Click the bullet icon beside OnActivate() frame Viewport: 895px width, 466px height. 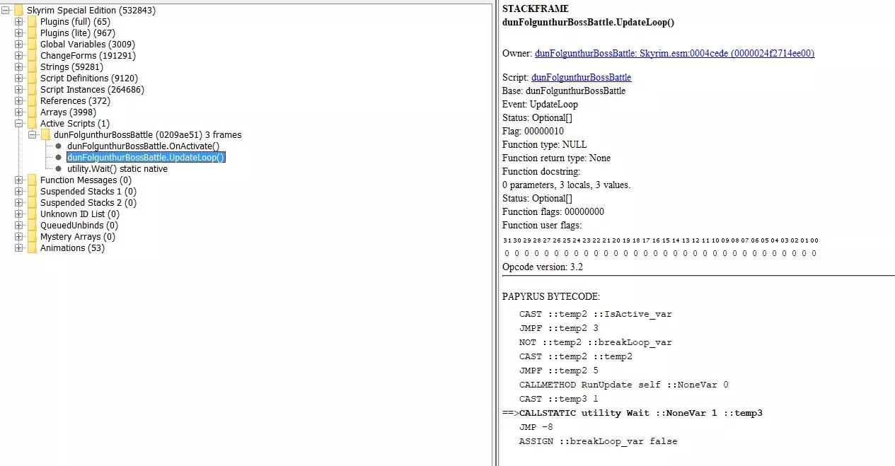pos(59,146)
